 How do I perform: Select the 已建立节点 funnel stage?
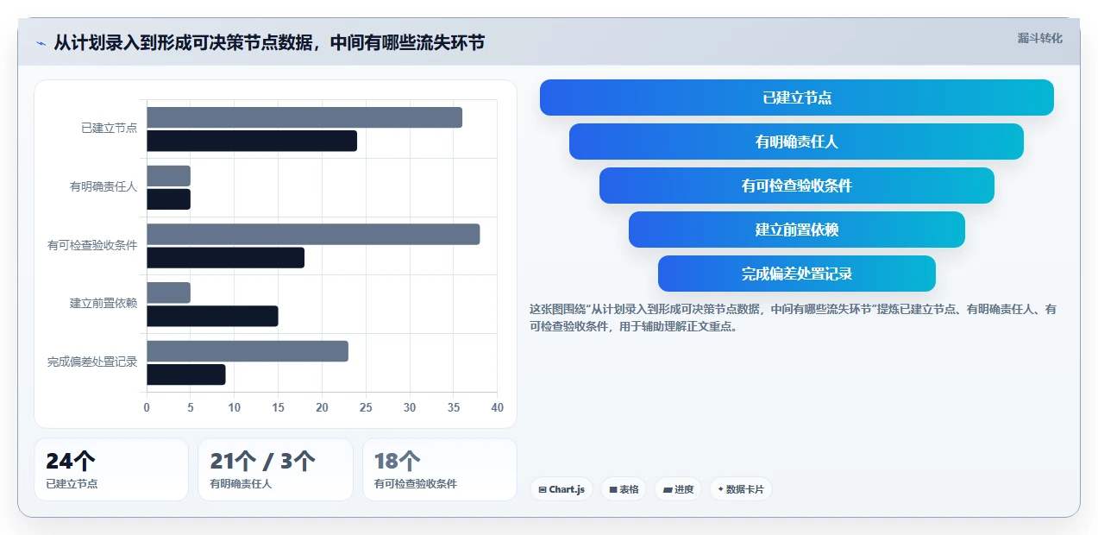(797, 98)
